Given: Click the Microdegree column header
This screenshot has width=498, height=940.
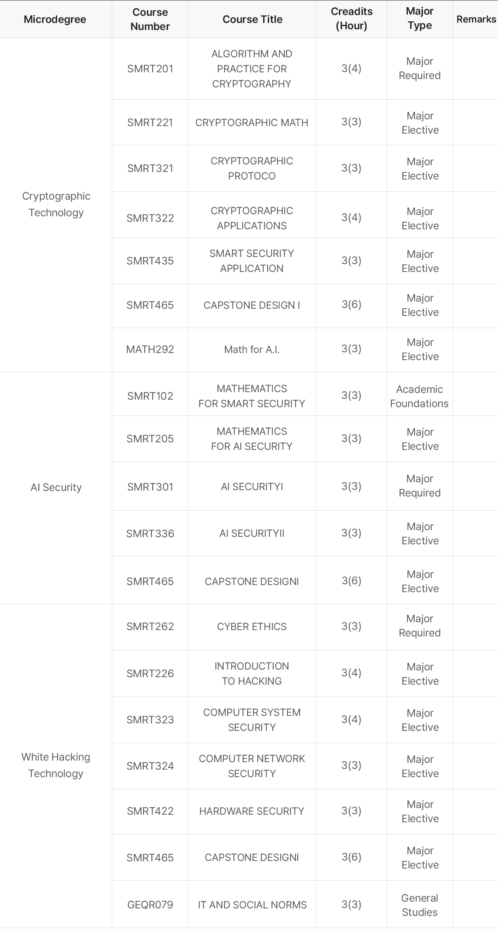Looking at the screenshot, I should (55, 19).
